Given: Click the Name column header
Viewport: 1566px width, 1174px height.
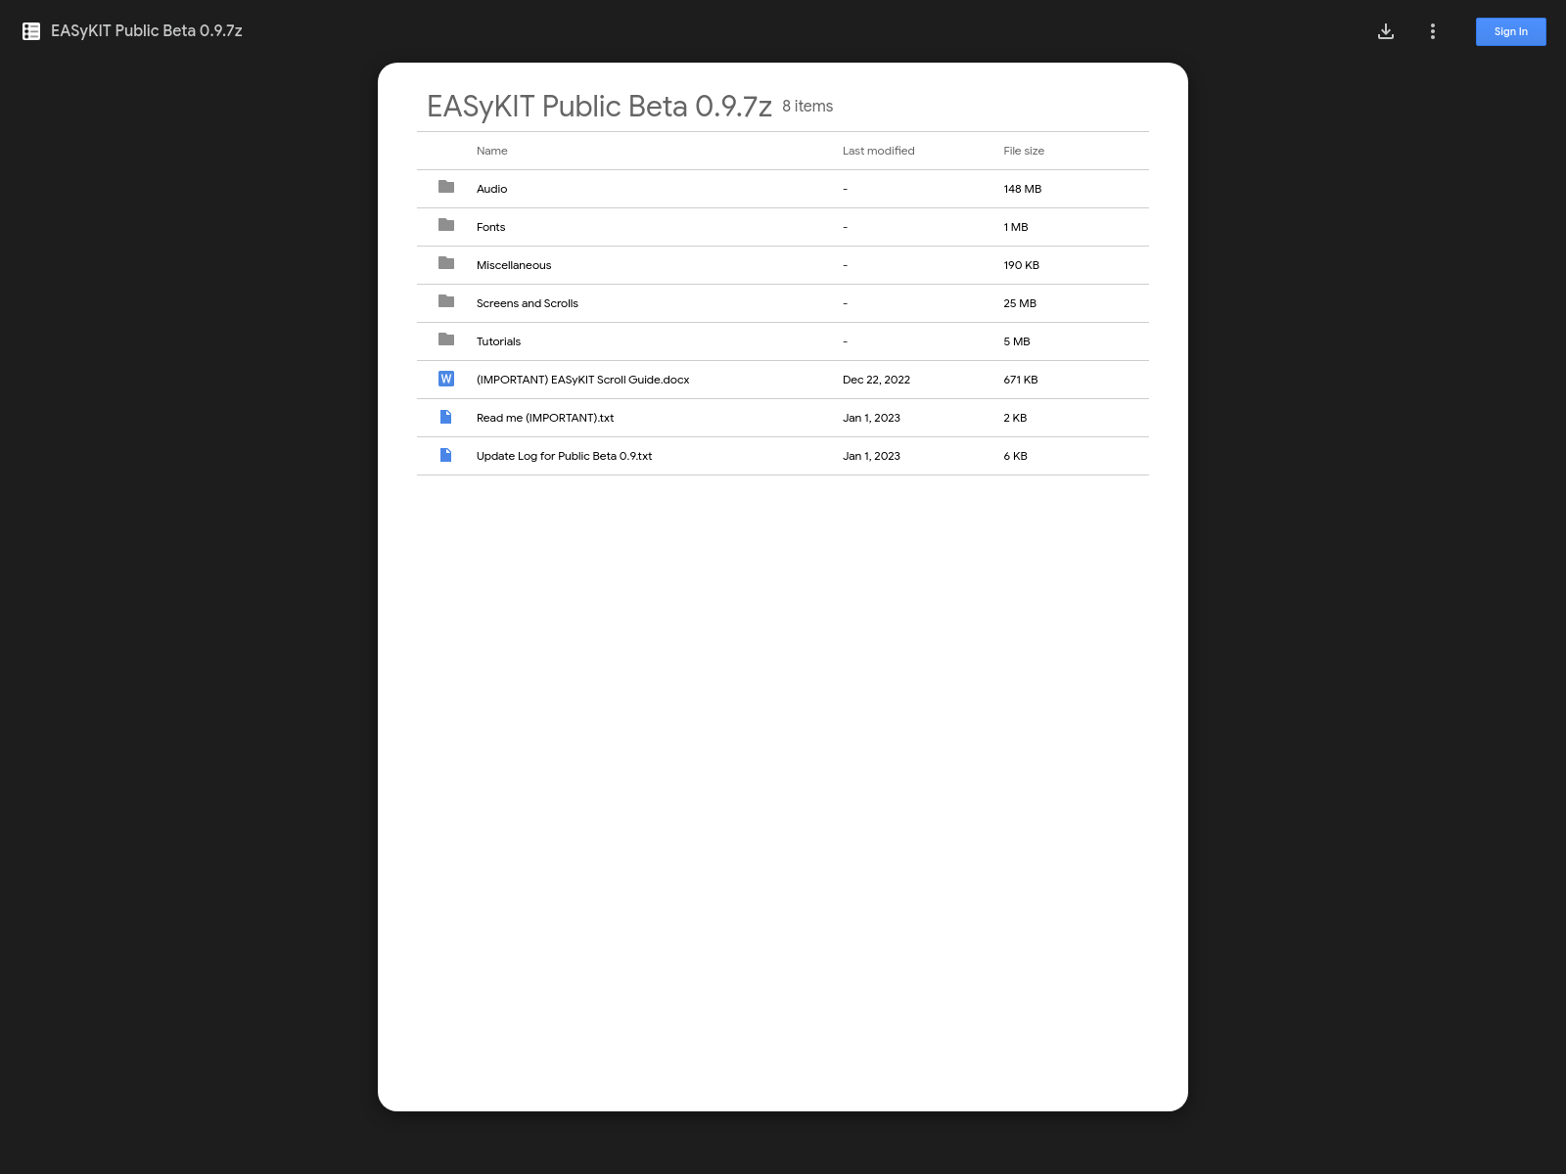Looking at the screenshot, I should 491,151.
